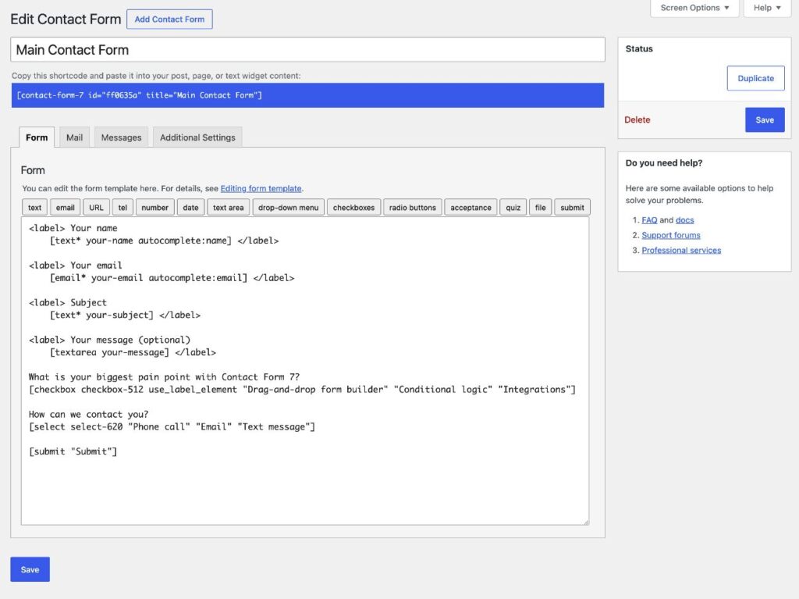The width and height of the screenshot is (799, 599).
Task: Insert a file form tag
Action: point(541,208)
